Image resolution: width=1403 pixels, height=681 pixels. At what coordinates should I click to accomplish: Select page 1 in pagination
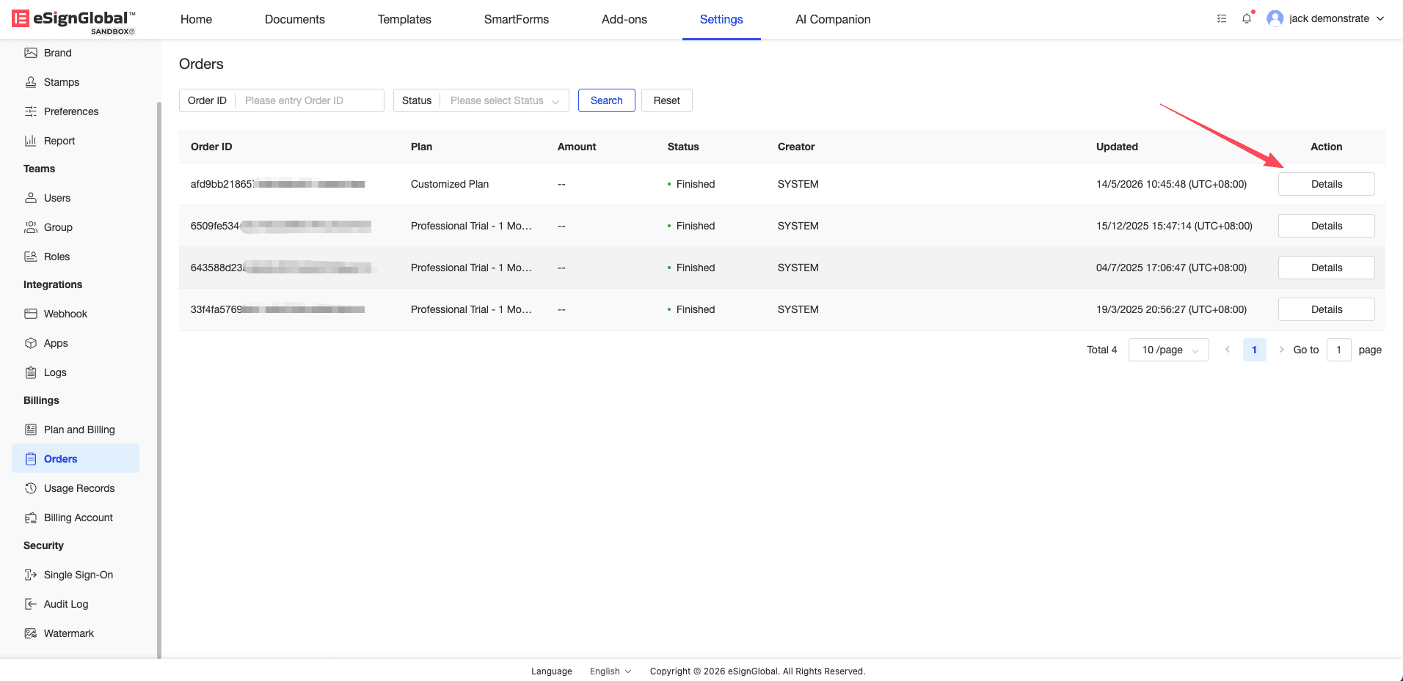1255,350
